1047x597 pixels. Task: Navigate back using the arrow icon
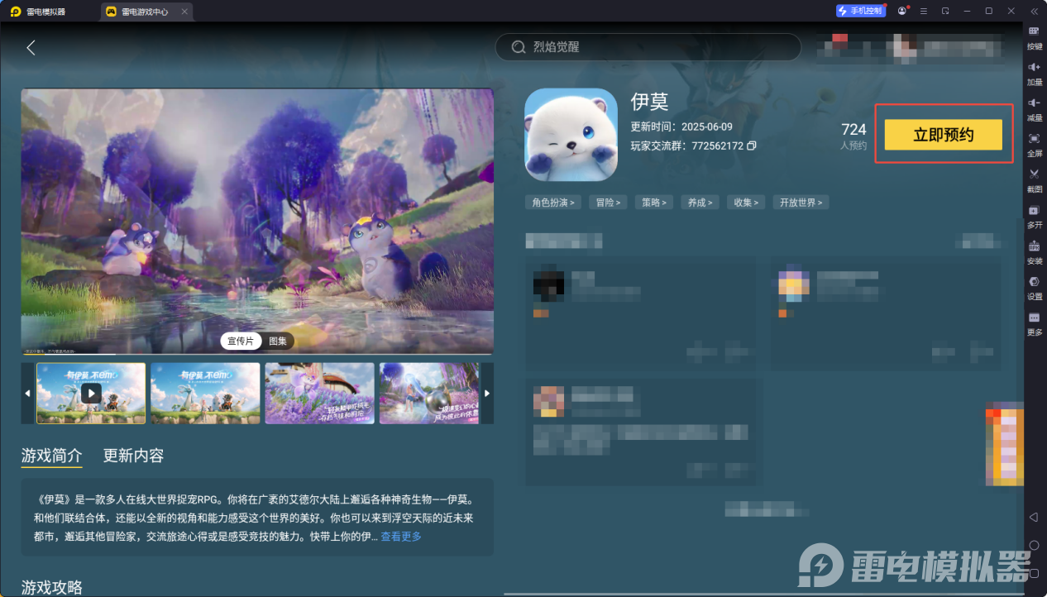[x=31, y=47]
